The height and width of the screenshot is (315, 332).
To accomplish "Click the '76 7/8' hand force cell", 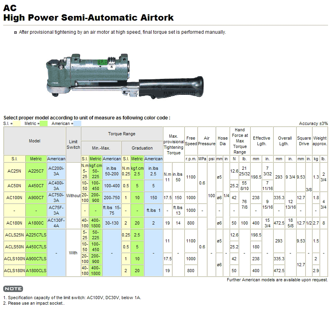I will coord(245,204).
